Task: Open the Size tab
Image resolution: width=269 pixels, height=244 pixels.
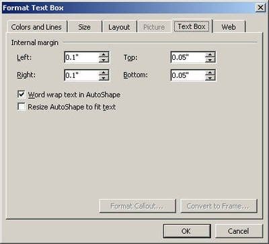Action: click(85, 27)
